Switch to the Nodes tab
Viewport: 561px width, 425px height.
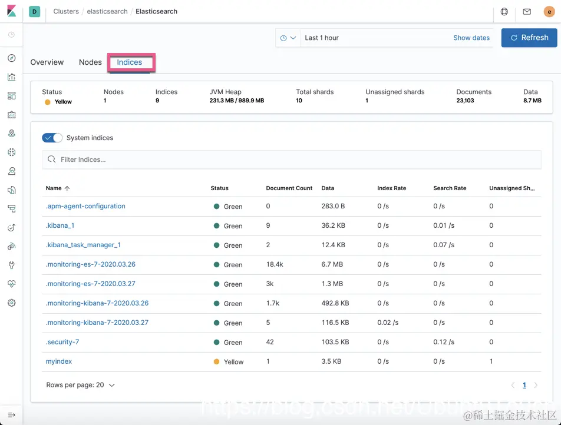(90, 62)
